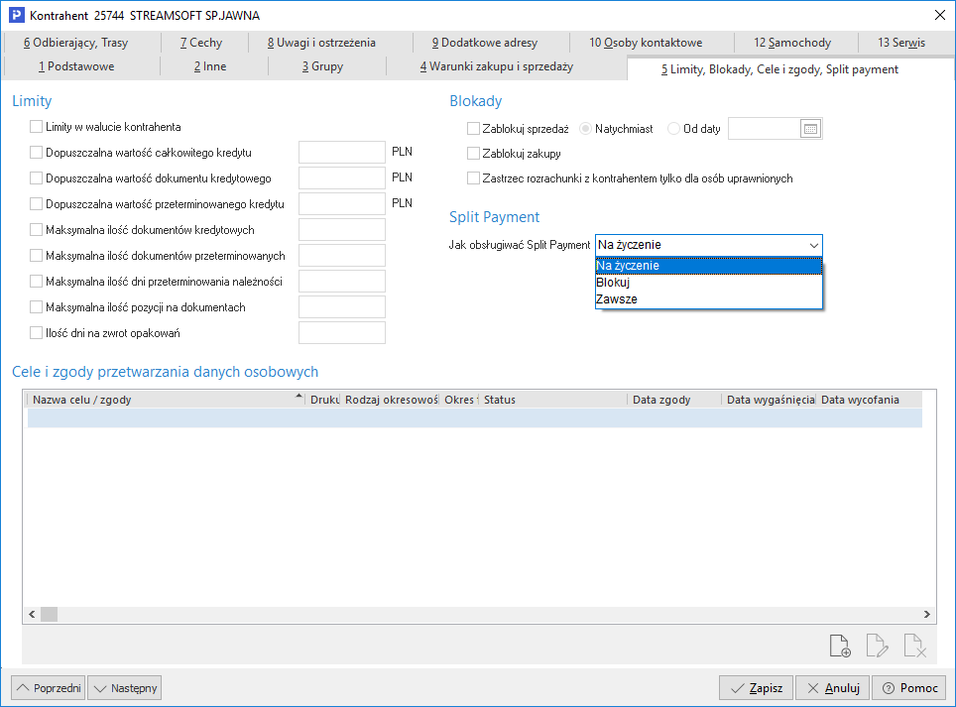This screenshot has height=707, width=956.
Task: Open Pomoc help button
Action: point(909,688)
